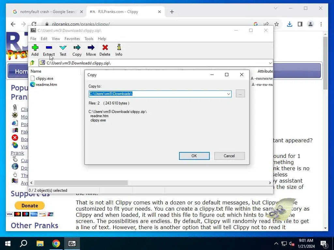Show hidden system tray icons
334x250 pixels.
[276, 243]
